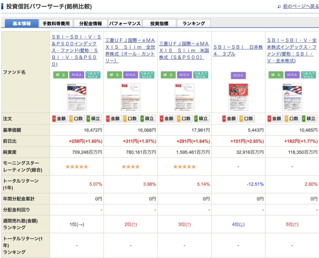This screenshot has width=319, height=258.
Task: Click 積立 button for eMAXIS Slim 米国株式
Action: (202, 119)
